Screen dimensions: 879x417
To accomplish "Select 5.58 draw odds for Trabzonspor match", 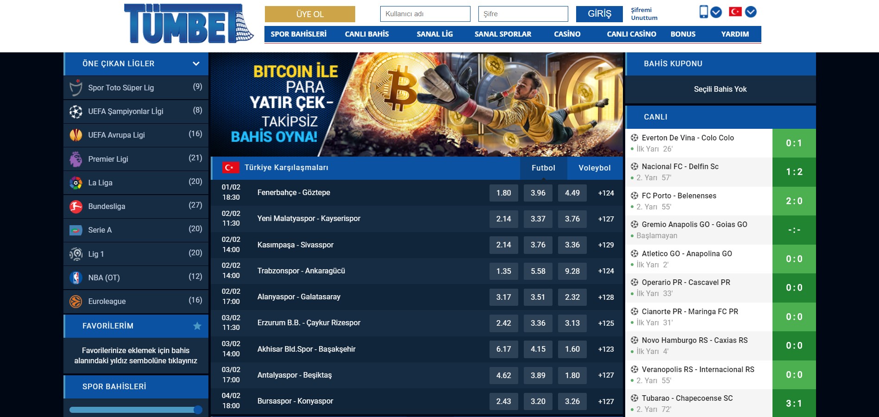I will tap(538, 271).
